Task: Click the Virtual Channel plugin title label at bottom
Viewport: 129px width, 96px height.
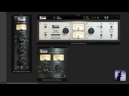Action: (21, 71)
